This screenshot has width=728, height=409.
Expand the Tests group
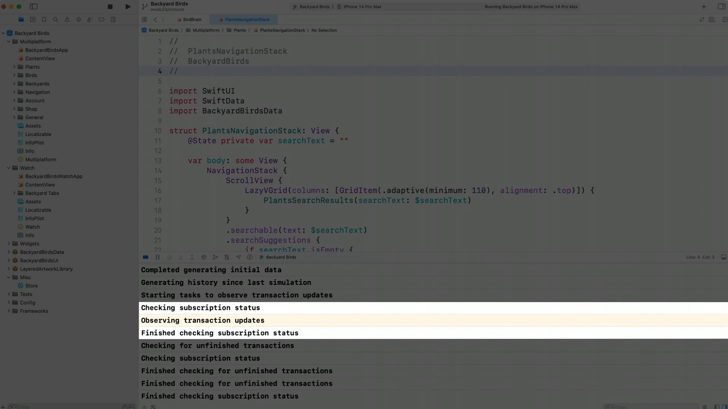coord(9,294)
